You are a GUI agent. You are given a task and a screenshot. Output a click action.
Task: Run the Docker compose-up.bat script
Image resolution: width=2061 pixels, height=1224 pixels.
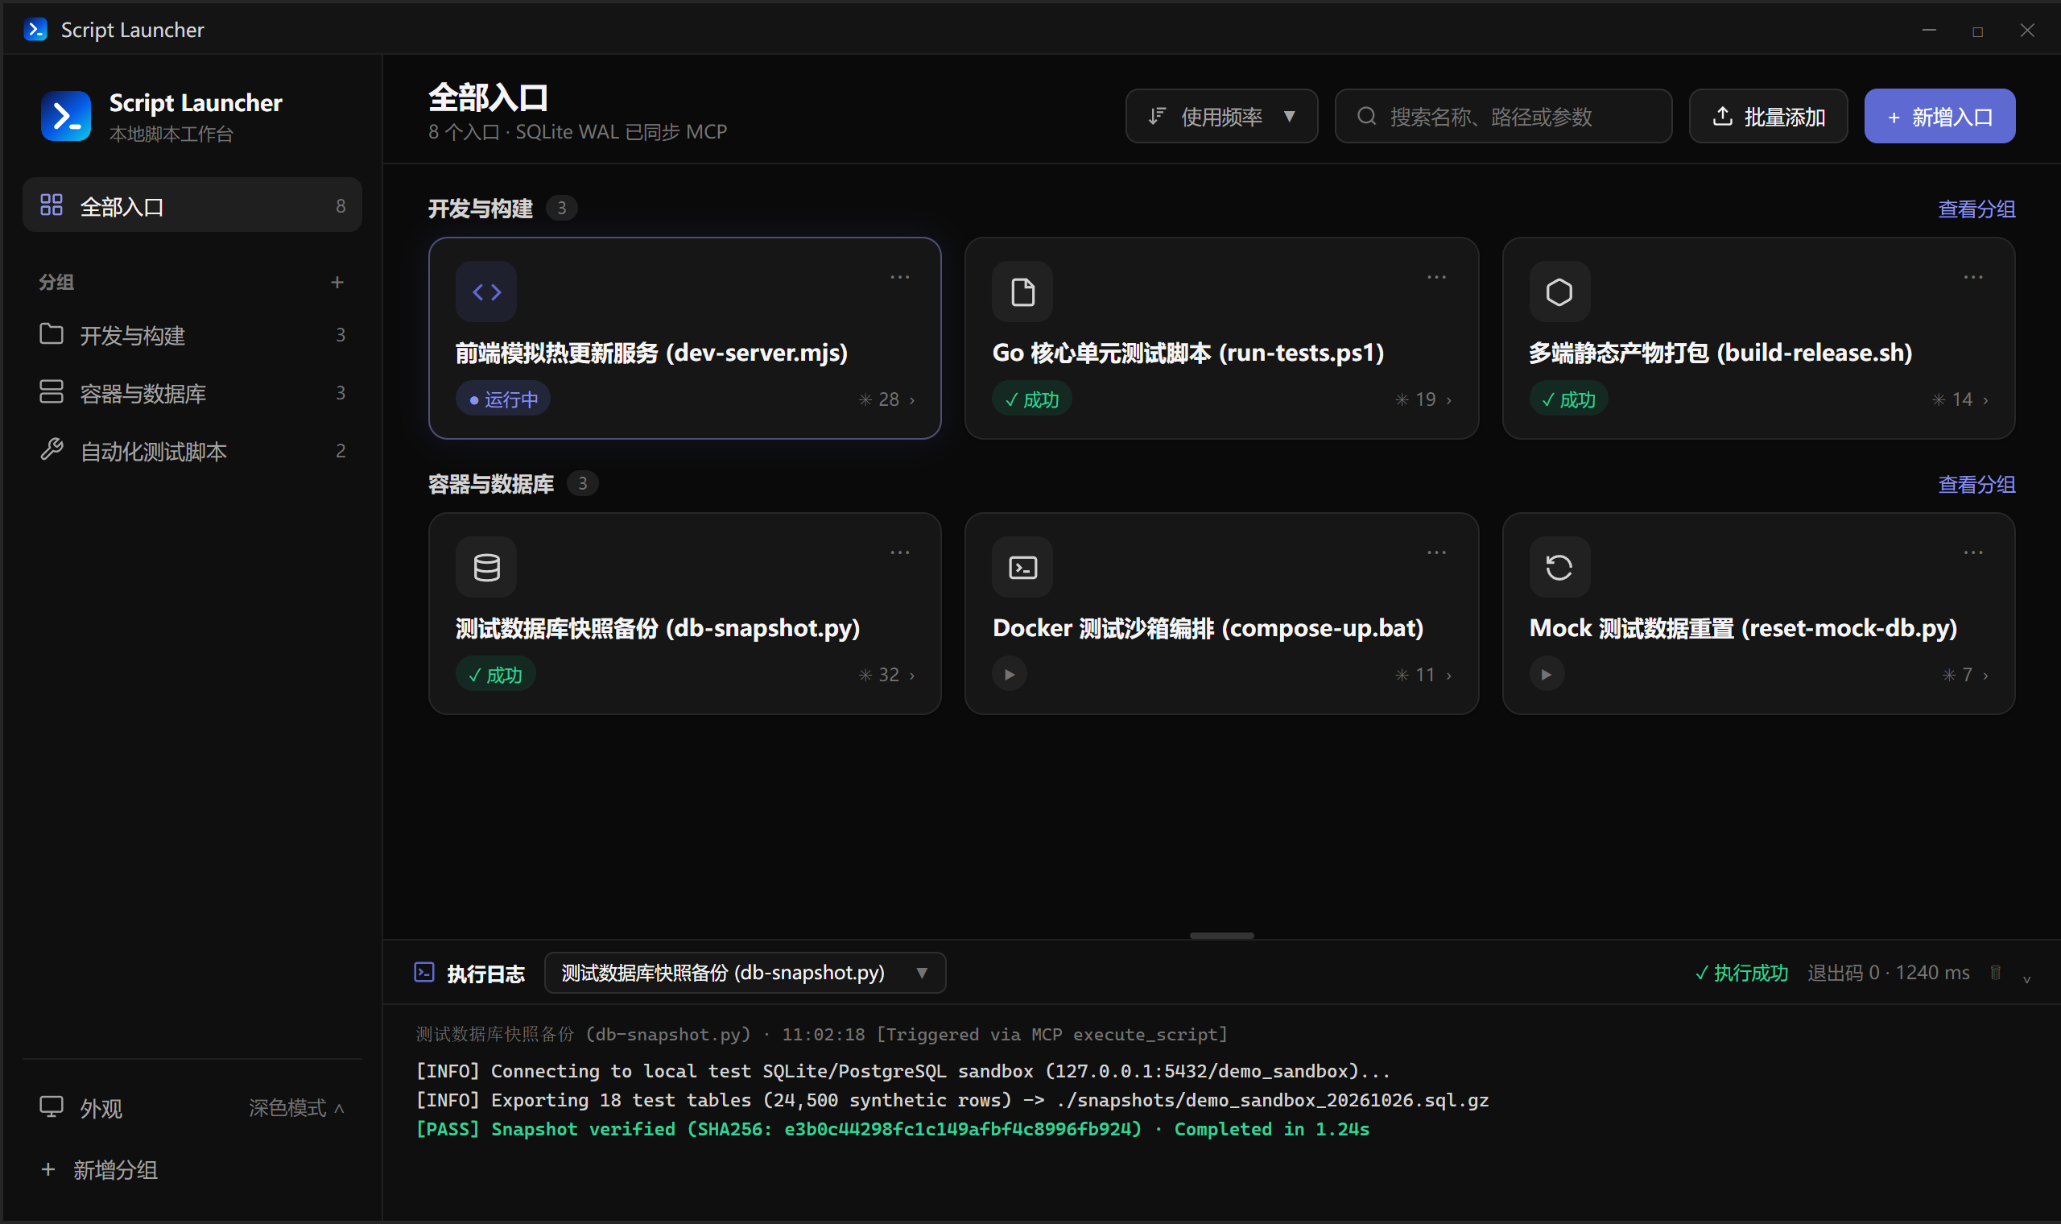pyautogui.click(x=1009, y=675)
